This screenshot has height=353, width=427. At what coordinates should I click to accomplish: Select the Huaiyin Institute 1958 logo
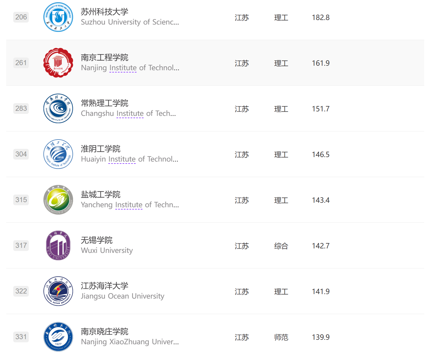click(58, 154)
